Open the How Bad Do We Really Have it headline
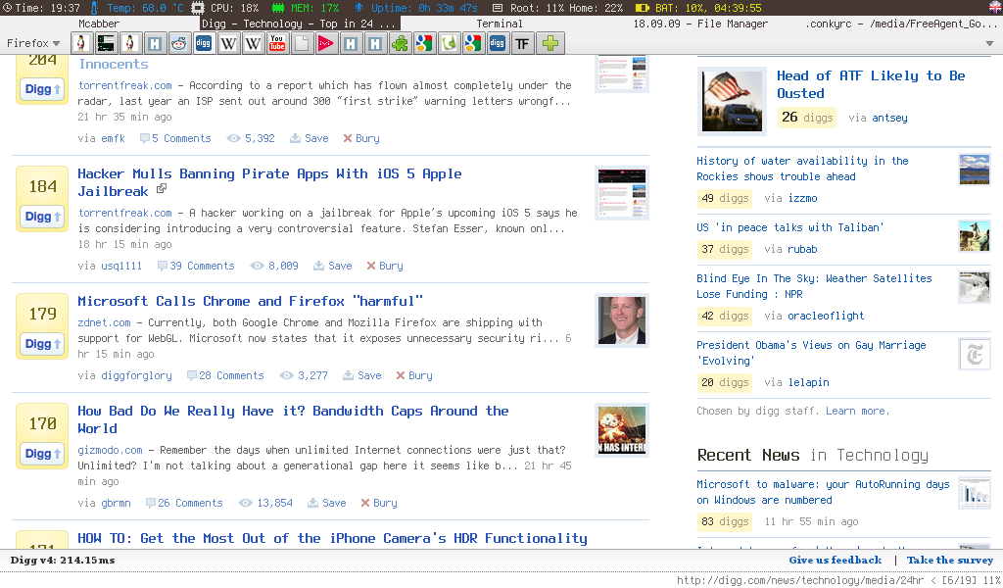The image size is (1003, 588). click(293, 419)
